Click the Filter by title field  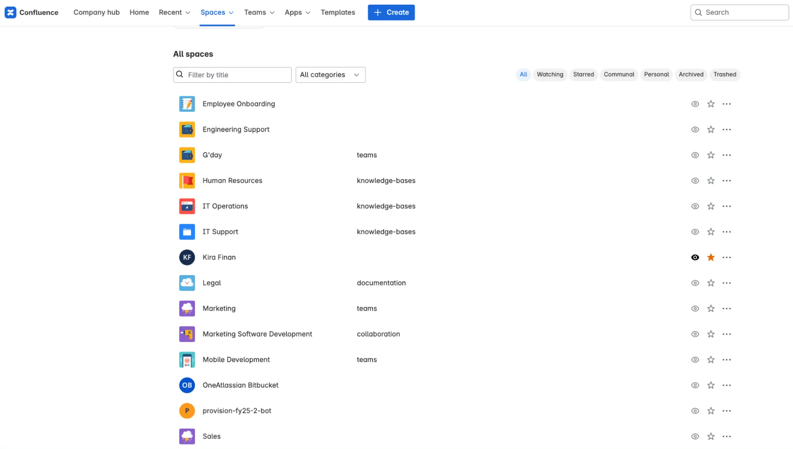(237, 75)
